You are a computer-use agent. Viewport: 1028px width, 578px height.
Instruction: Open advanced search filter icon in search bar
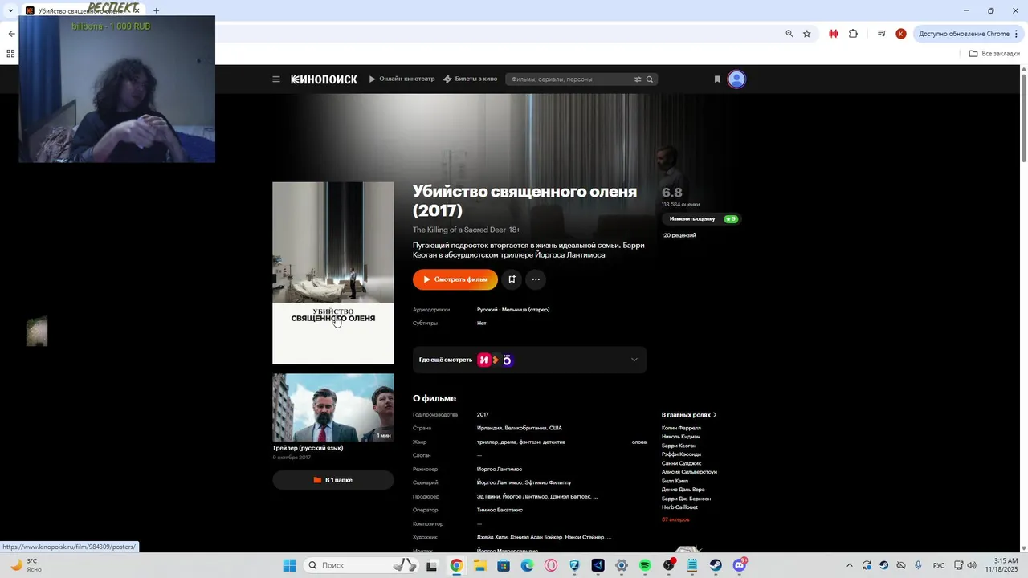click(638, 79)
